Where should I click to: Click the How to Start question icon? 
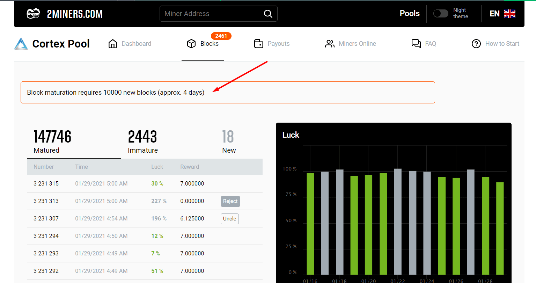(476, 44)
